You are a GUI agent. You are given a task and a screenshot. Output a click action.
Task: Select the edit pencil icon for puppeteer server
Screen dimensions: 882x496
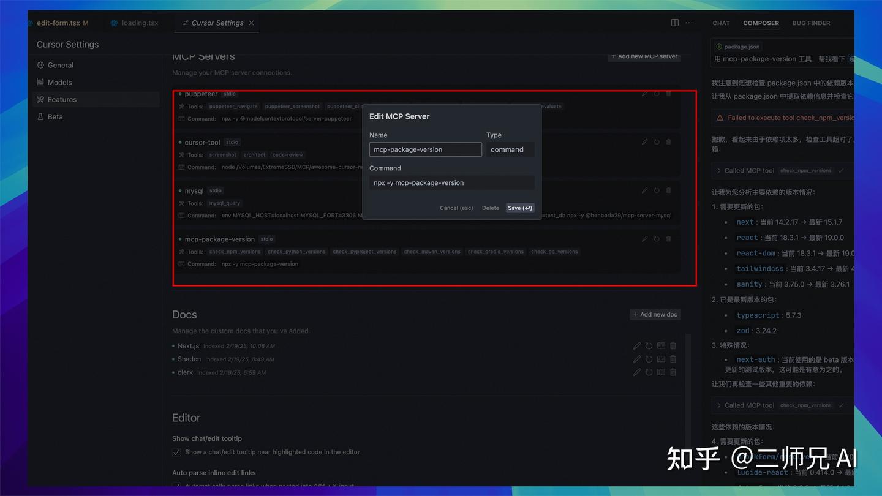pyautogui.click(x=644, y=93)
